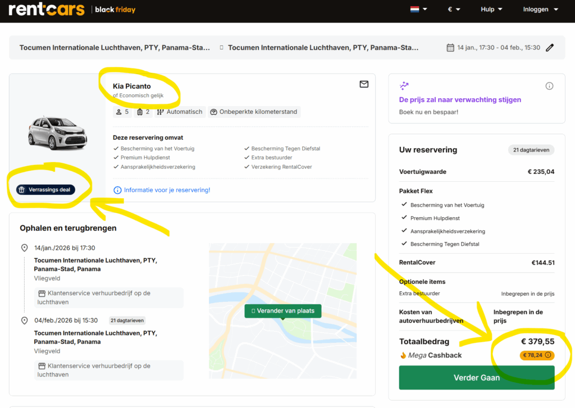Click the pencil edit search icon
575x408 pixels.
click(x=550, y=48)
